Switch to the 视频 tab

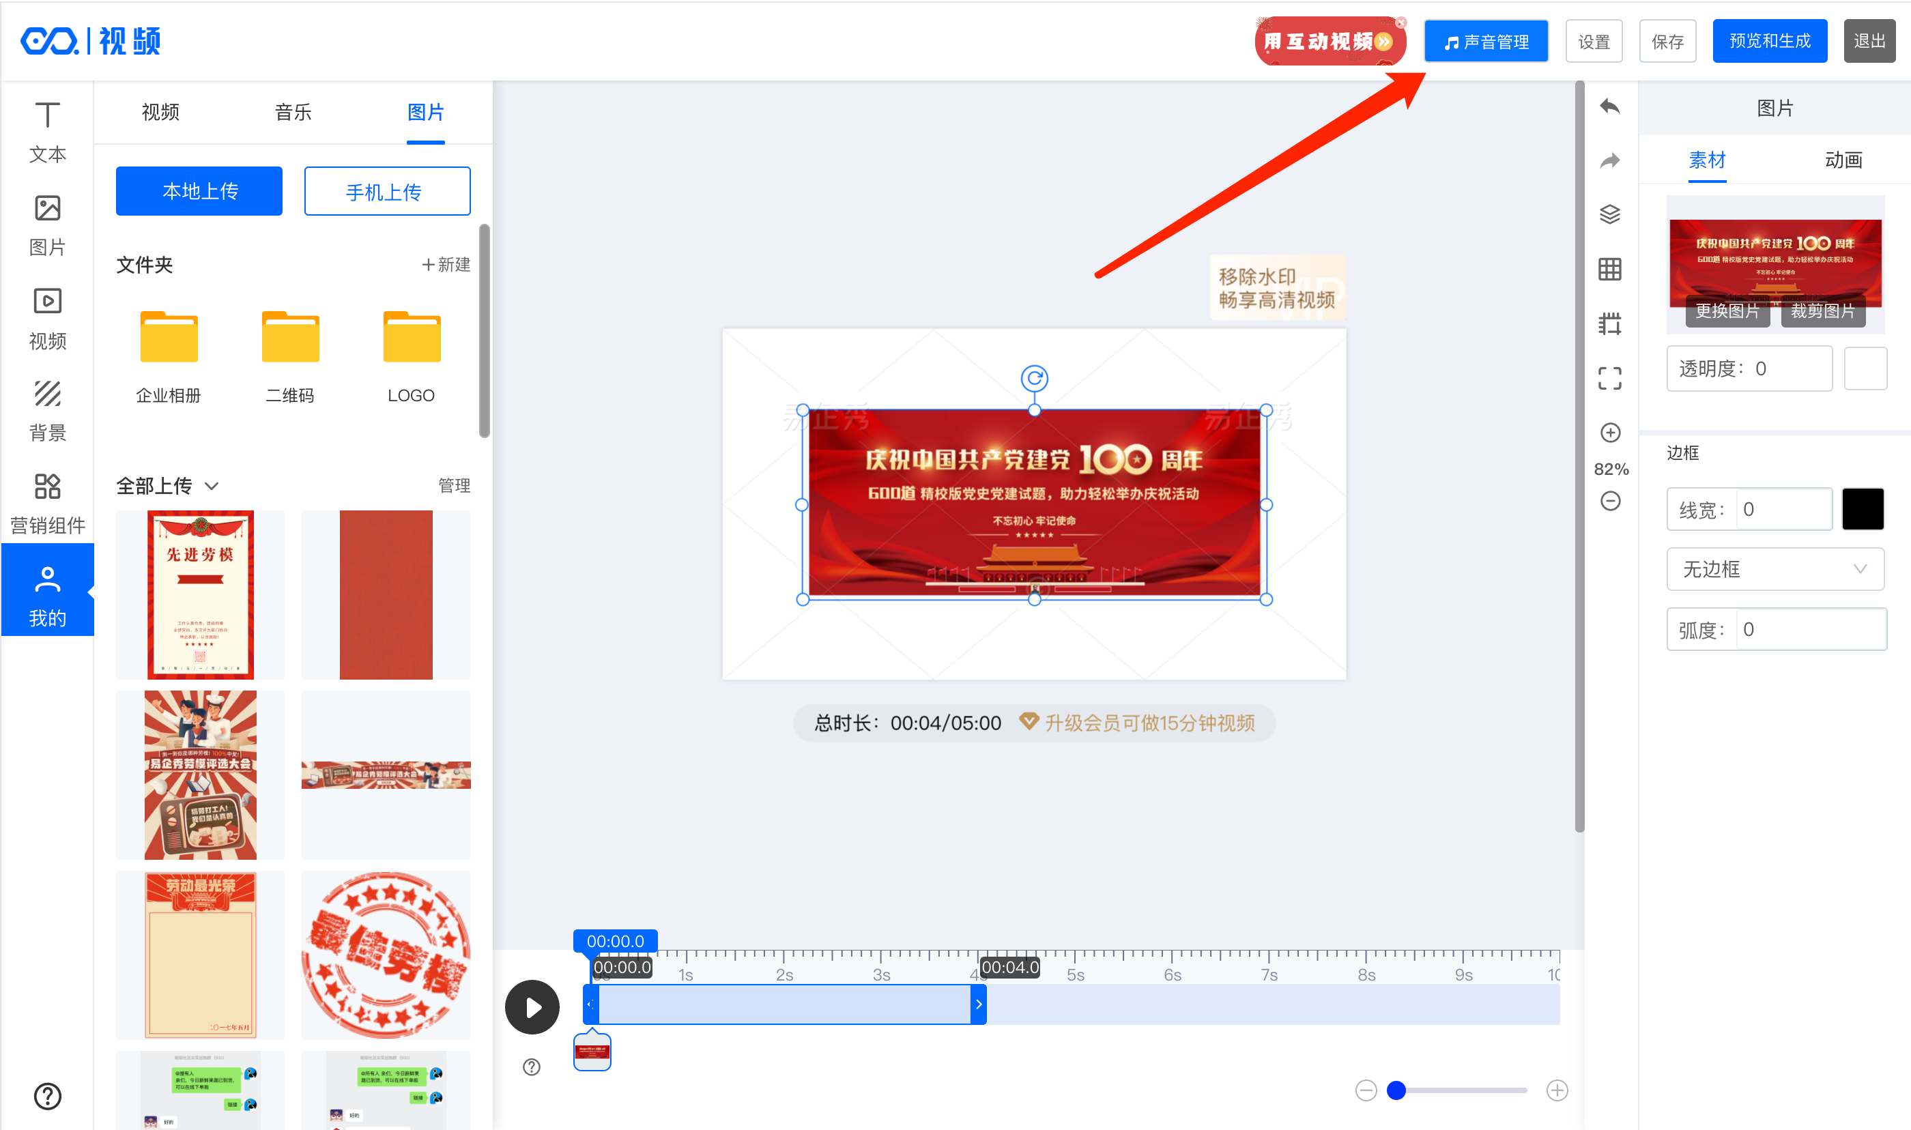point(160,112)
